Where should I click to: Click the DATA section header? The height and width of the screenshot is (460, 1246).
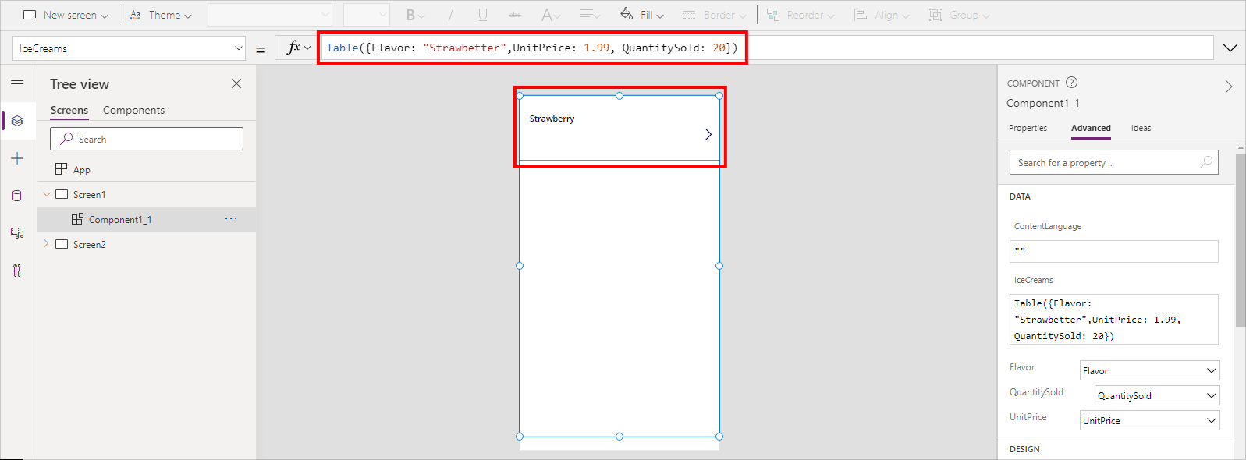pos(1020,196)
